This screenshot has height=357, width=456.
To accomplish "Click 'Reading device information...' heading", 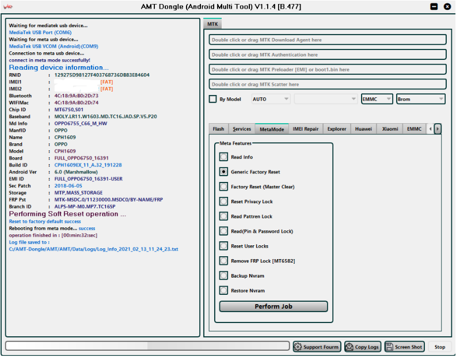I will tap(59, 67).
